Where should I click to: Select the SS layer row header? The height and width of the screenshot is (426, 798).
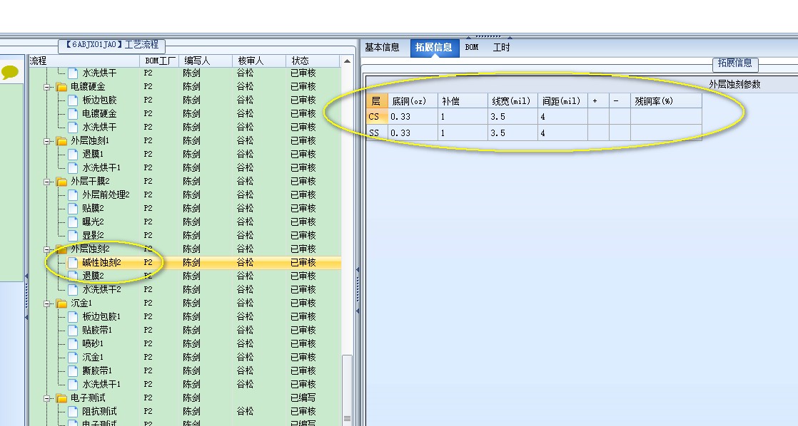377,133
